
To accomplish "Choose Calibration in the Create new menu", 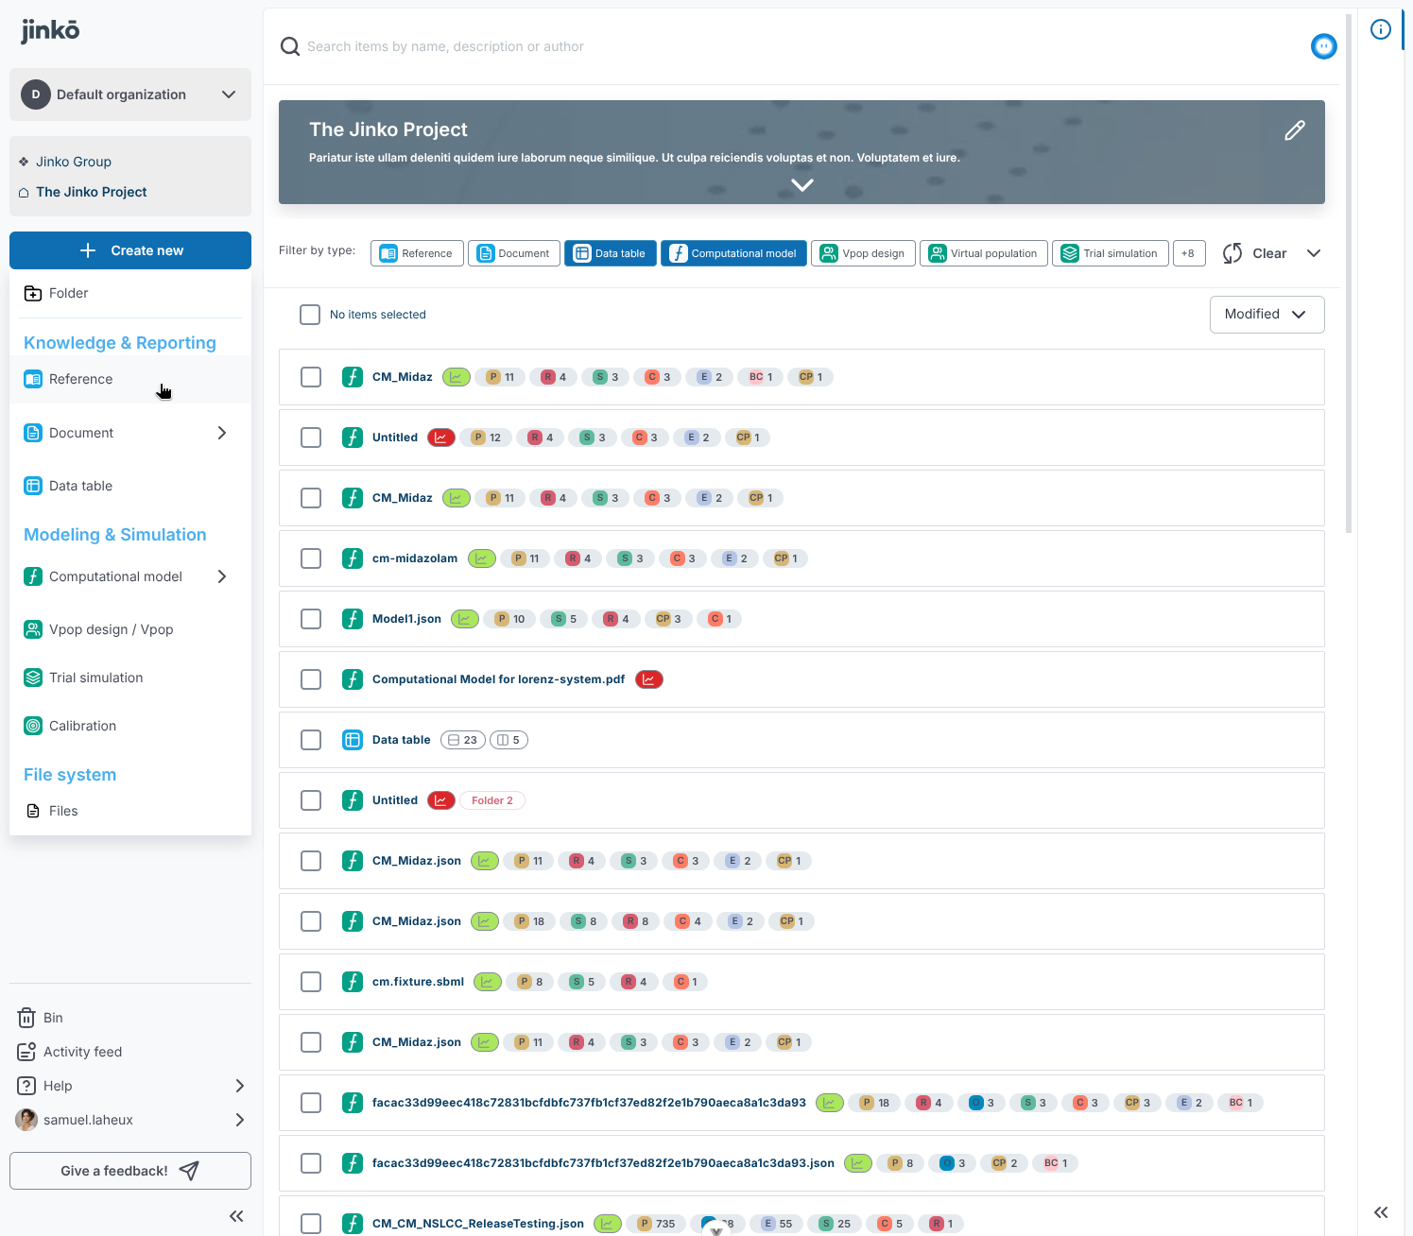I will coord(130,726).
